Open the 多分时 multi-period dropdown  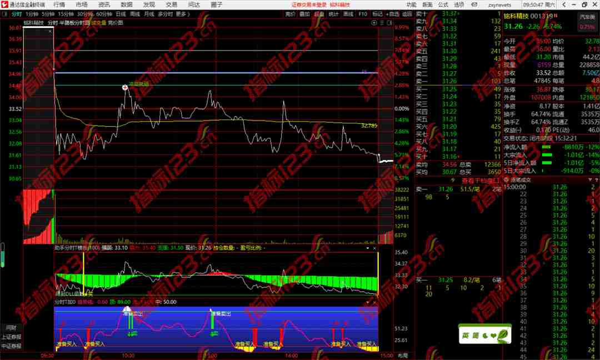165,14
